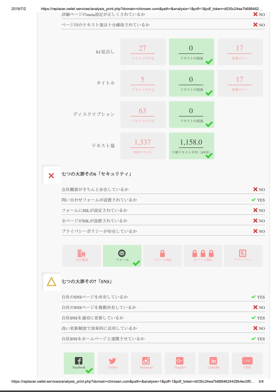Select the Twitter bird icon
Image resolution: width=276 pixels, height=392 pixels.
click(112, 361)
